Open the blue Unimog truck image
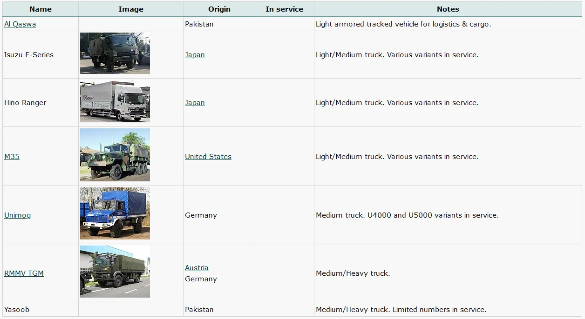 [115, 213]
